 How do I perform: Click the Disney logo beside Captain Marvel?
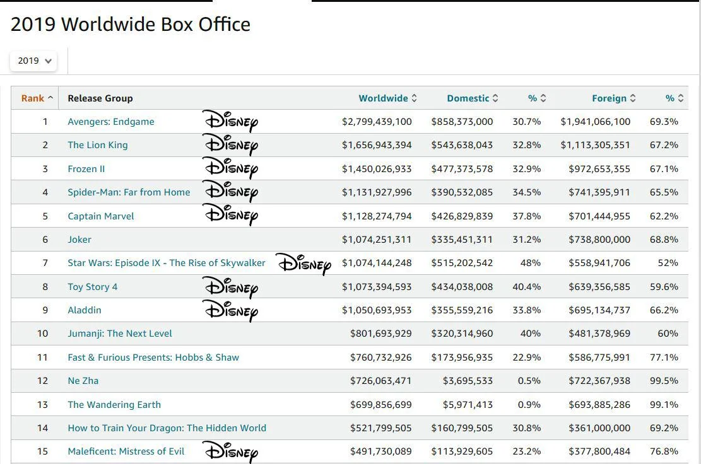230,215
